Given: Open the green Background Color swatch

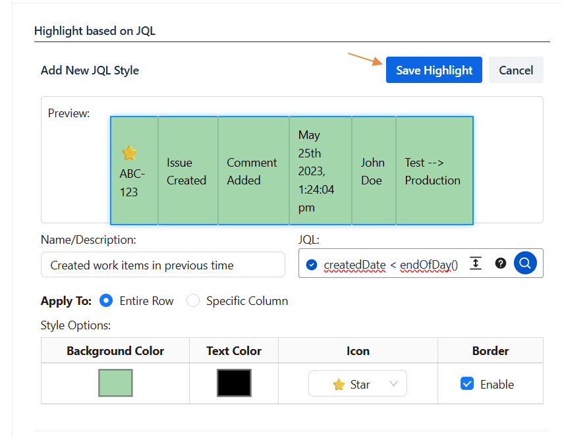Looking at the screenshot, I should [x=115, y=383].
